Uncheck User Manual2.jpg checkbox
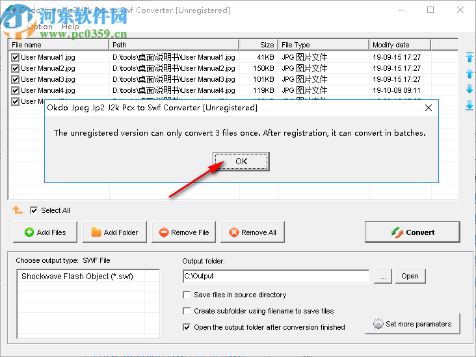 (x=15, y=69)
